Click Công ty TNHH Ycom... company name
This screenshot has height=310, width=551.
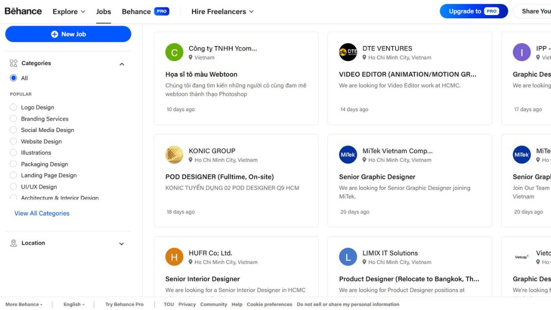223,48
